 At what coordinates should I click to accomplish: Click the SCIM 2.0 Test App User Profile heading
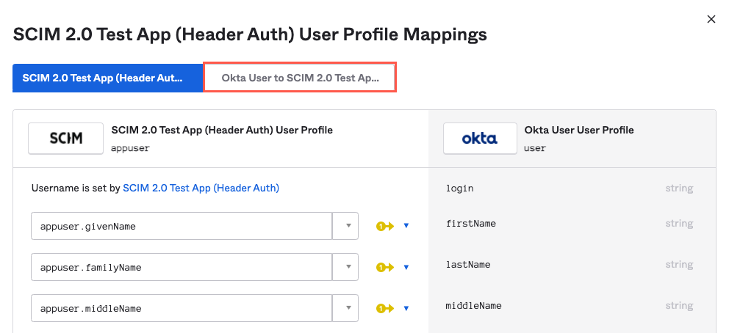[x=222, y=130]
